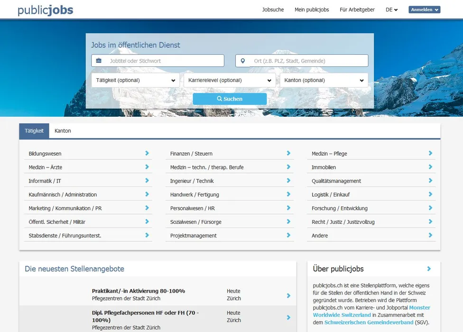
Task: Click the arrow beside Medizin – Pflege
Action: coord(430,153)
